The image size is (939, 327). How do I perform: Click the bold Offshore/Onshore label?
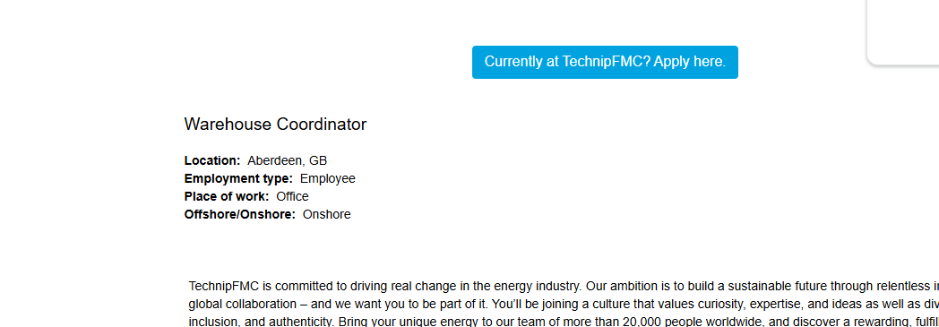point(239,214)
